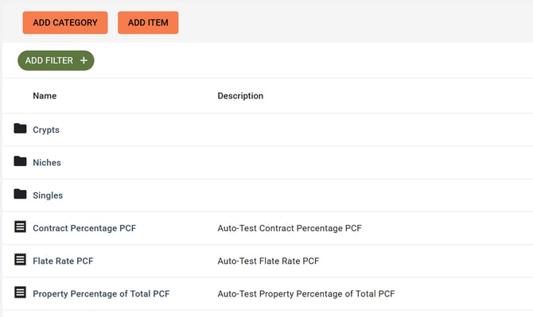Open Property Percentage of Total PCF item
This screenshot has width=533, height=317.
[x=101, y=294]
